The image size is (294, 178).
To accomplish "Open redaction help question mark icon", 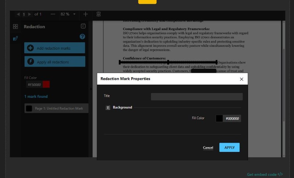I will (x=82, y=36).
